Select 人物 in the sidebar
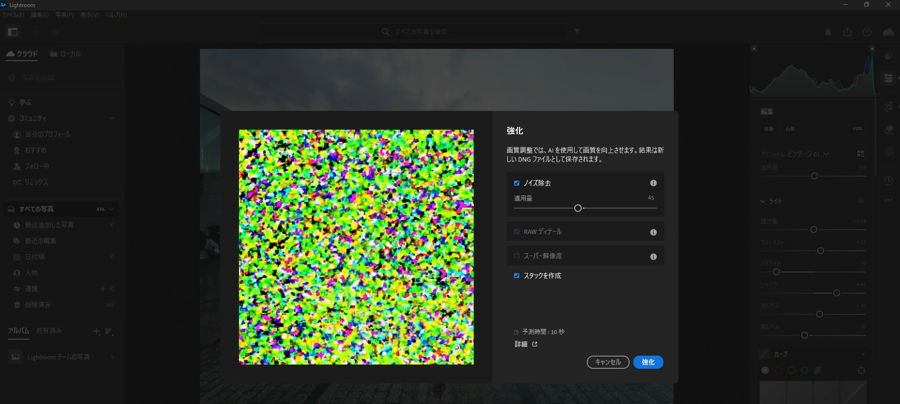This screenshot has width=900, height=404. pos(26,273)
